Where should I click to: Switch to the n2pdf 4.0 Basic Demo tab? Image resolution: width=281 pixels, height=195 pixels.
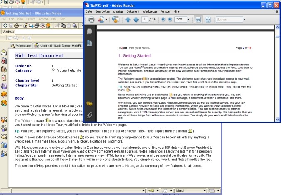point(59,46)
